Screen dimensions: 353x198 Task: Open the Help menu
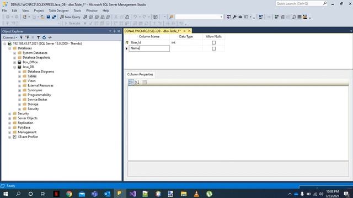pyautogui.click(x=106, y=10)
